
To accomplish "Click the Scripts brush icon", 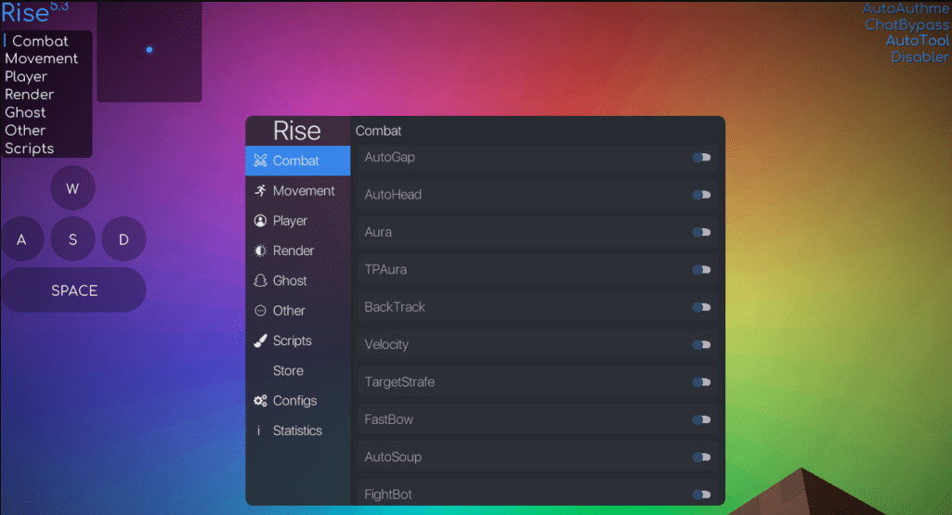I will pos(260,341).
